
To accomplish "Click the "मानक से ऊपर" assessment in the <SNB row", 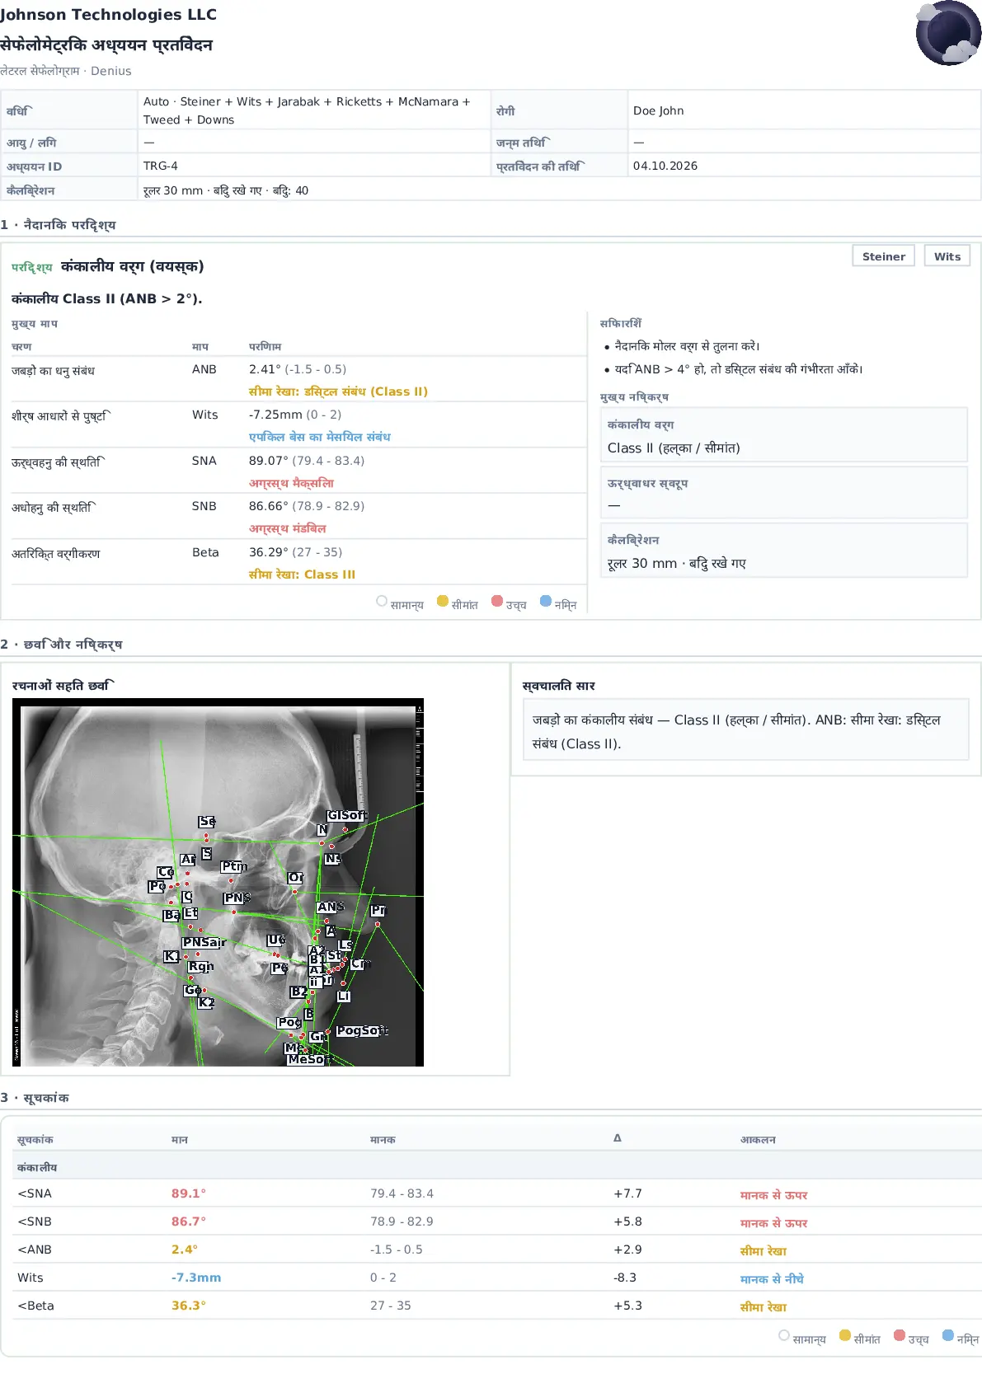I will click(774, 1222).
